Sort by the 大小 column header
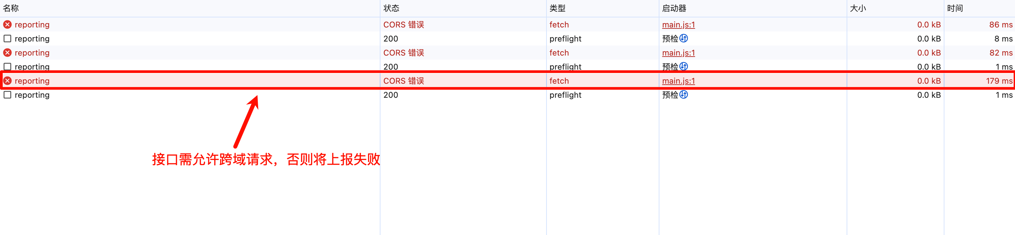The width and height of the screenshot is (1015, 235). (858, 8)
